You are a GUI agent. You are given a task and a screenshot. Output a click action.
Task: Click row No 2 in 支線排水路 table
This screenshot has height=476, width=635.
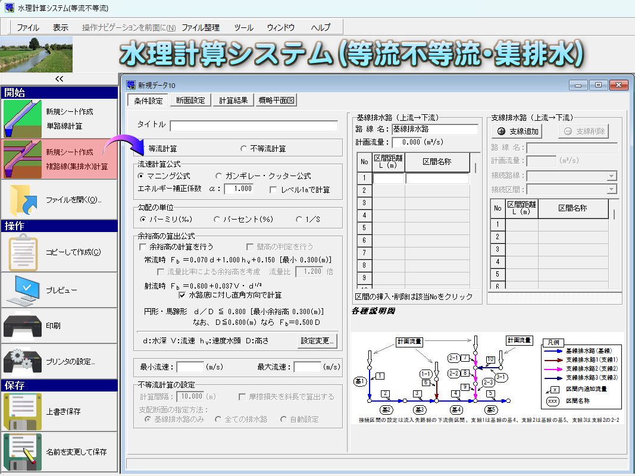[x=498, y=237]
